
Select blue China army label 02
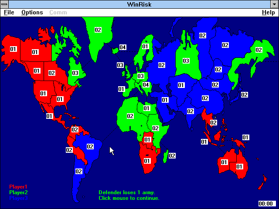205,98
